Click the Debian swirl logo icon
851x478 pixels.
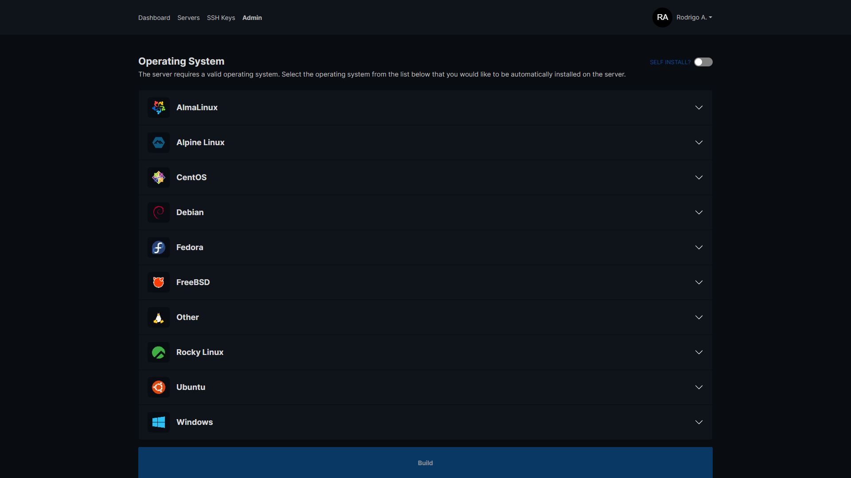[x=159, y=212]
